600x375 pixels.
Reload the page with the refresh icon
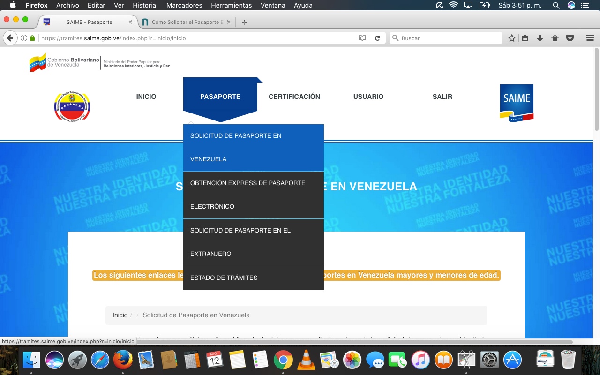click(377, 38)
